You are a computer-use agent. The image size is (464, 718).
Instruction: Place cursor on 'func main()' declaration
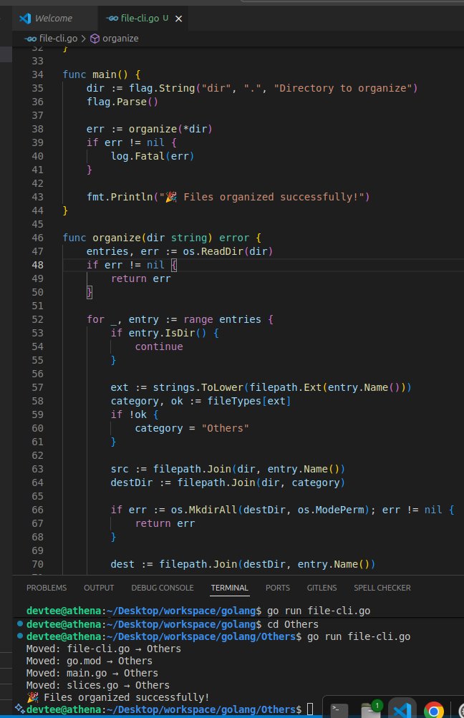[95, 74]
